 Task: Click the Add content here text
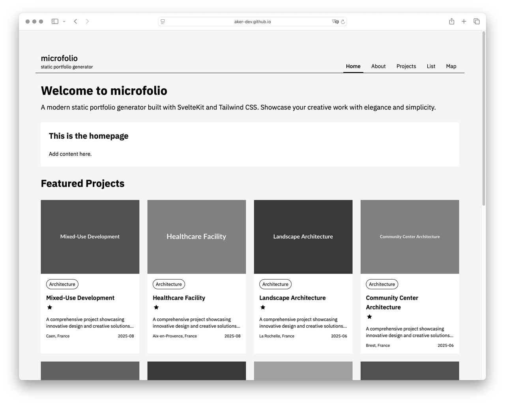tap(70, 154)
